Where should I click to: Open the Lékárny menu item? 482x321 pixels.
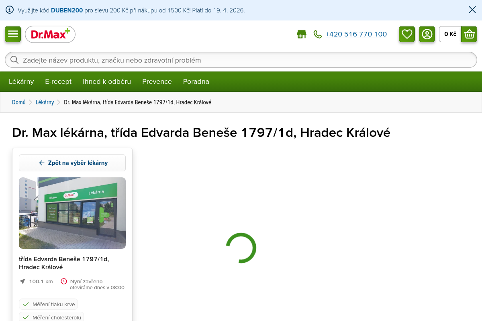(x=21, y=81)
